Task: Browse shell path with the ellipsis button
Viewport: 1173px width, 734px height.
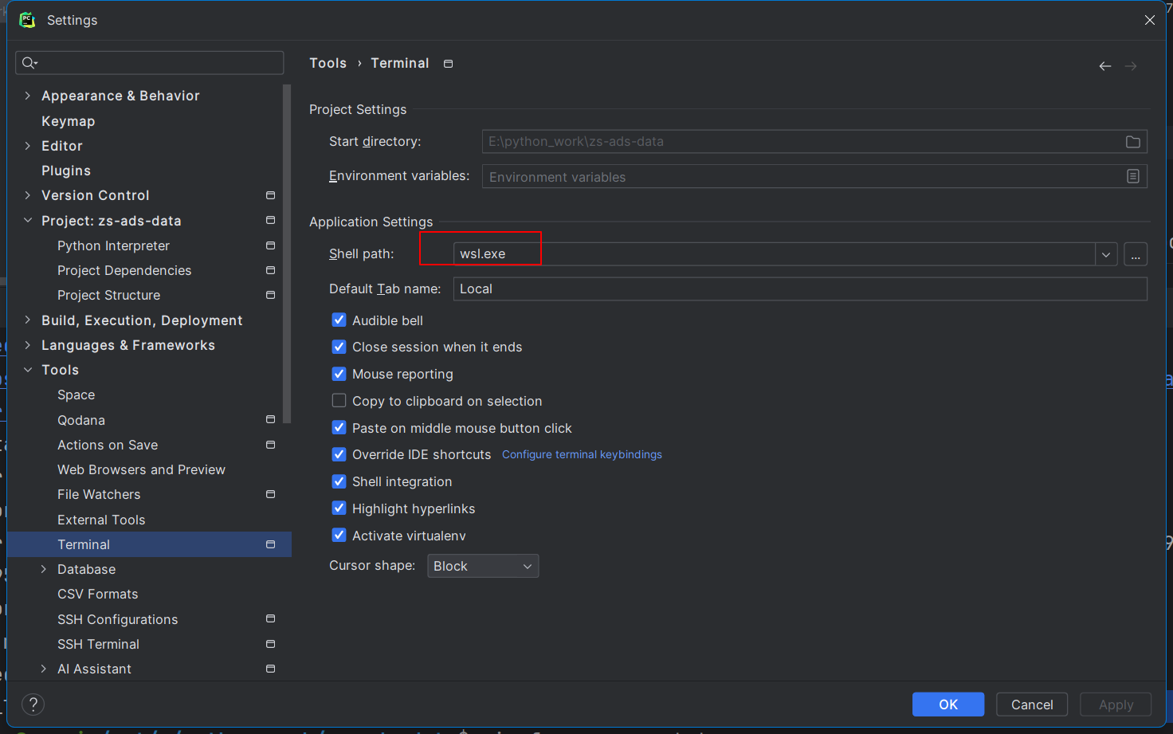Action: coord(1136,253)
